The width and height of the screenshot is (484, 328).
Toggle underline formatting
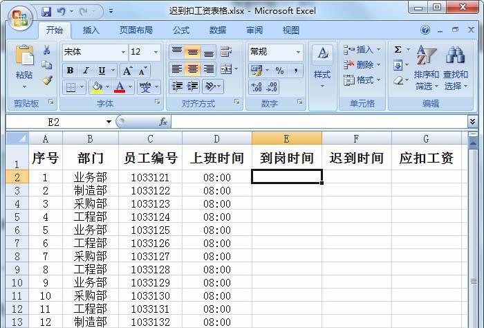point(102,71)
